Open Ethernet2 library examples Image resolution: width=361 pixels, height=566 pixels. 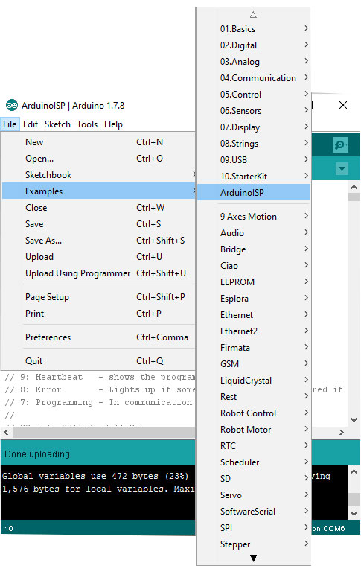(x=254, y=331)
